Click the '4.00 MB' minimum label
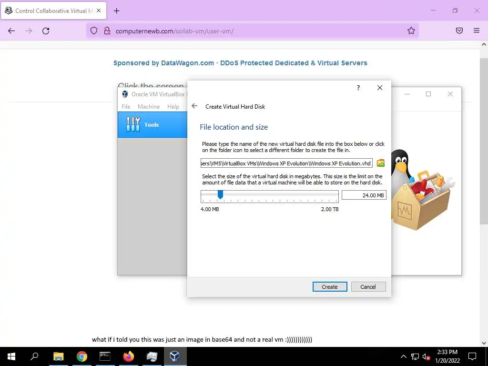 point(210,209)
